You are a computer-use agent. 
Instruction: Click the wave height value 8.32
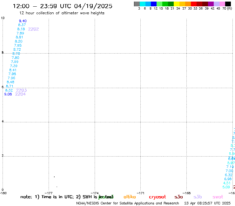click(x=9, y=90)
